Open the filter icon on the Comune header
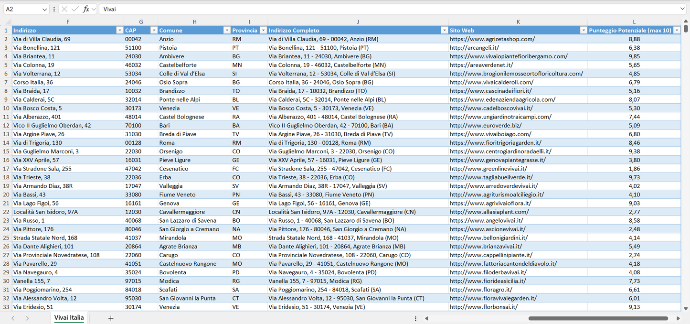The height and width of the screenshot is (324, 690). pyautogui.click(x=227, y=30)
